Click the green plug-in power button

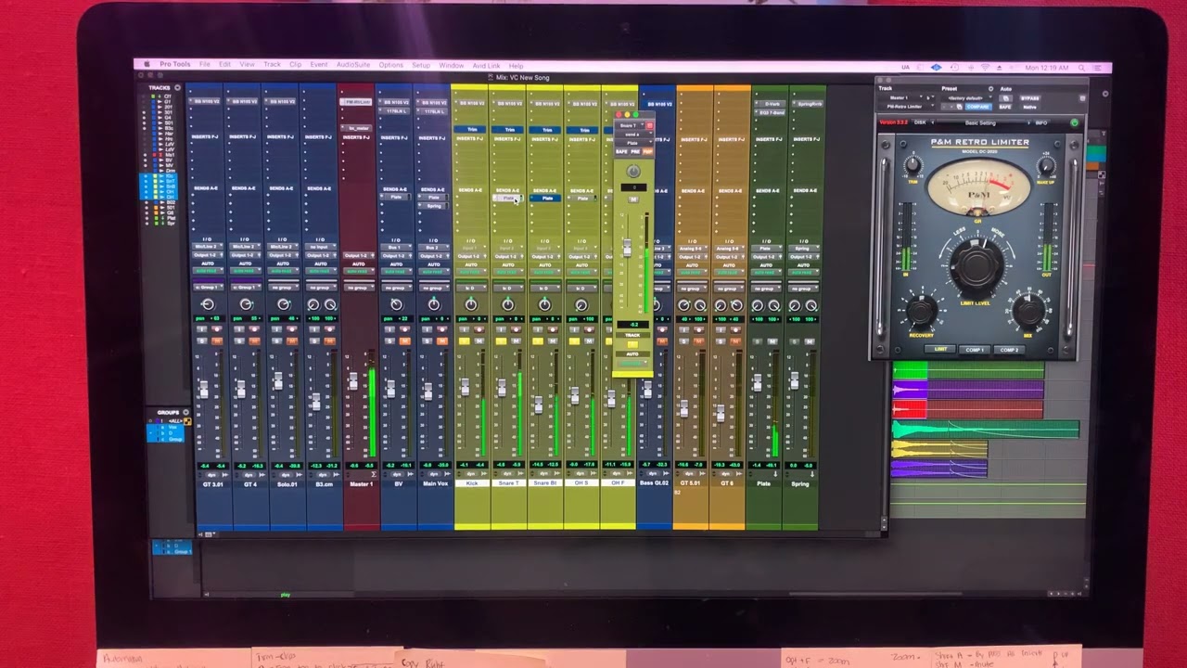[1075, 122]
